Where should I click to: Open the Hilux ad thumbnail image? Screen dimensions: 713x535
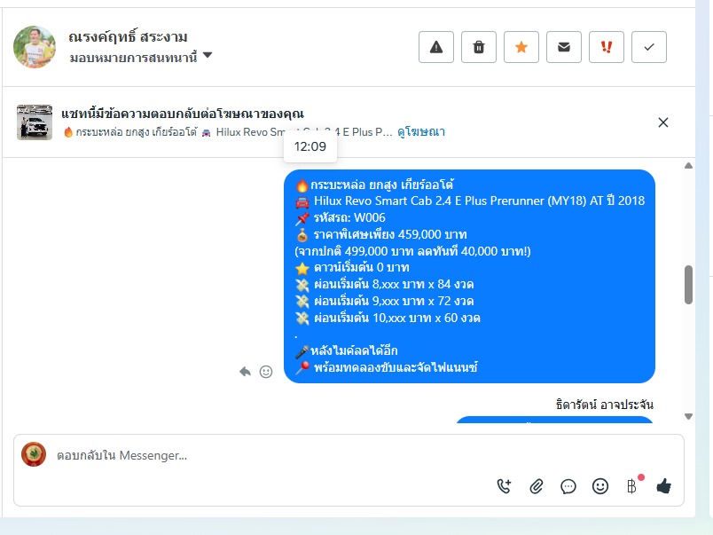[35, 122]
